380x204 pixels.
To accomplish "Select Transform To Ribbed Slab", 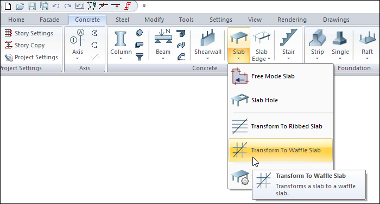I will (x=281, y=126).
